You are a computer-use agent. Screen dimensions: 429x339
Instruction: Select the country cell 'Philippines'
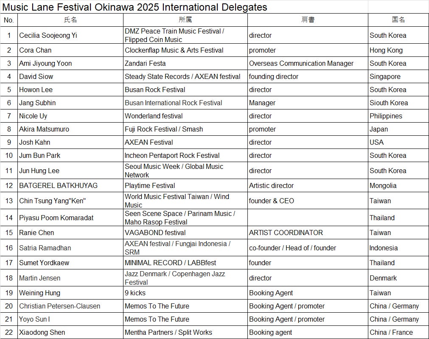pos(398,116)
